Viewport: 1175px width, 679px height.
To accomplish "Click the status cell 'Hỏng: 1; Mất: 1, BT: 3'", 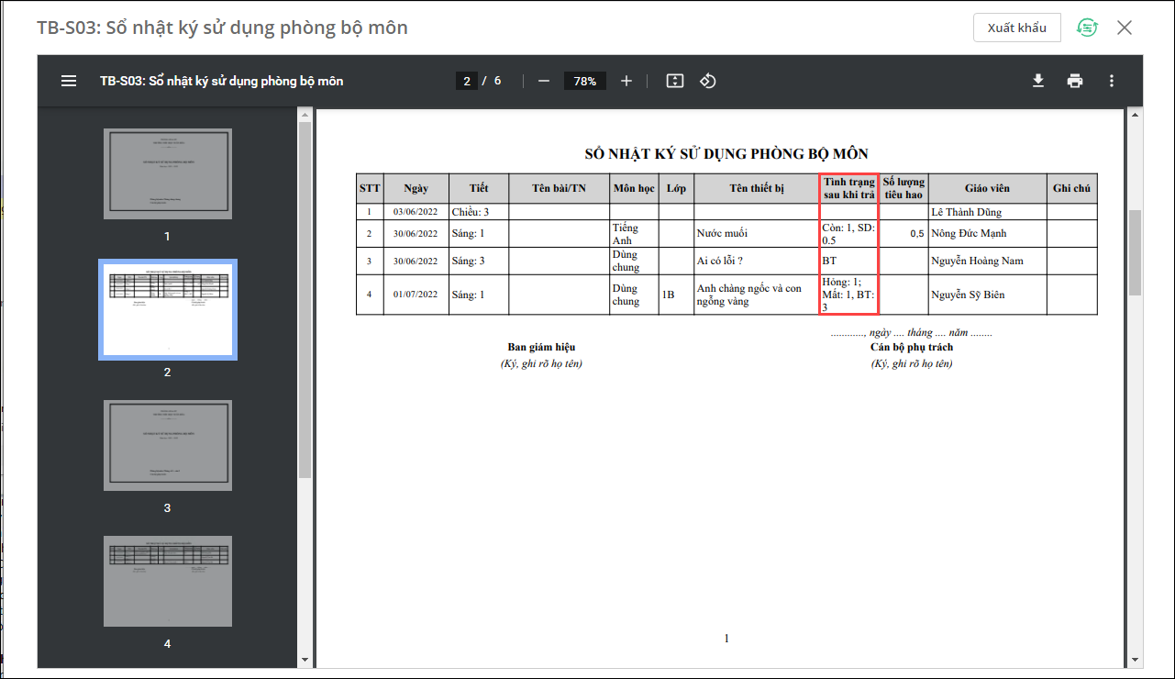I will (x=849, y=295).
